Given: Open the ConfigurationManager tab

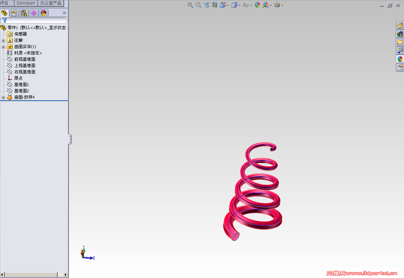Looking at the screenshot, I should point(24,13).
